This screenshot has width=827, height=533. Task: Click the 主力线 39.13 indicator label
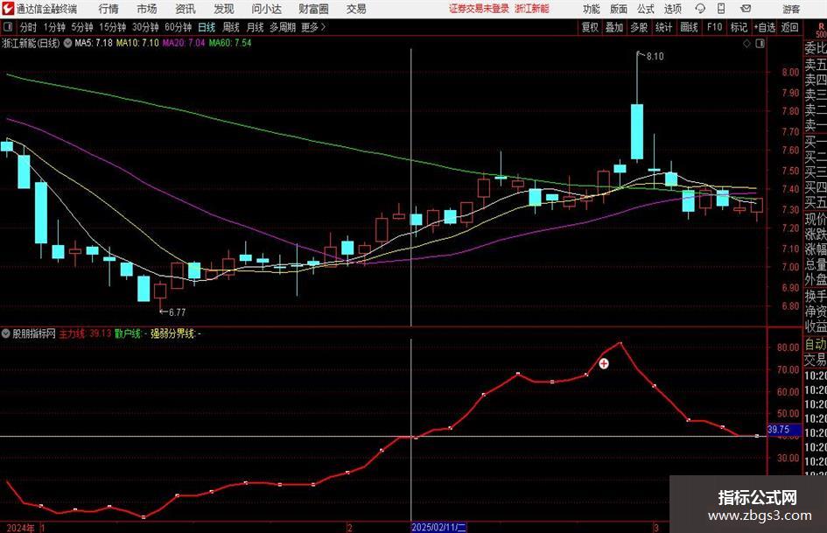(85, 333)
